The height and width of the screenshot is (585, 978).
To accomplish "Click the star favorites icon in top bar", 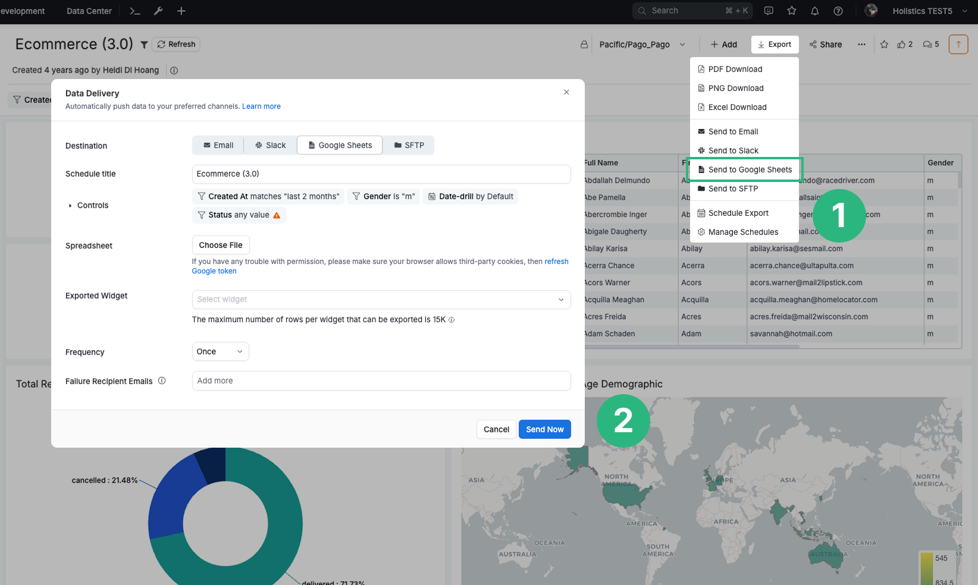I will tap(791, 11).
